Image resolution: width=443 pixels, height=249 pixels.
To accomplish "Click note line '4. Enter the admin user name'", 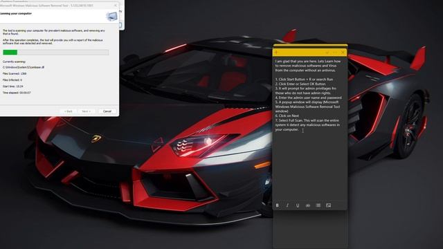I will tap(309, 98).
